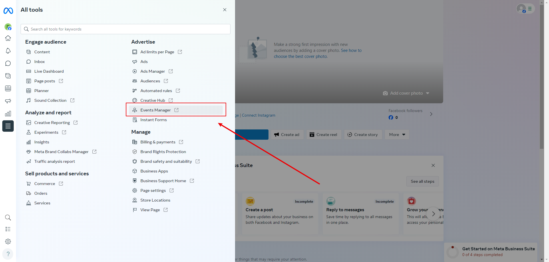This screenshot has height=262, width=549.
Task: Open the Home icon in sidebar
Action: [8, 38]
